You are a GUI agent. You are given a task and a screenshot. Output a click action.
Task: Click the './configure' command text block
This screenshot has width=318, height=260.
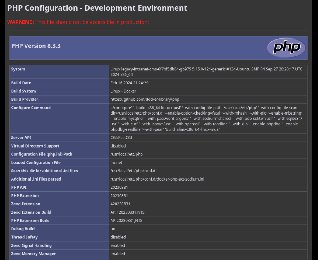pos(206,118)
